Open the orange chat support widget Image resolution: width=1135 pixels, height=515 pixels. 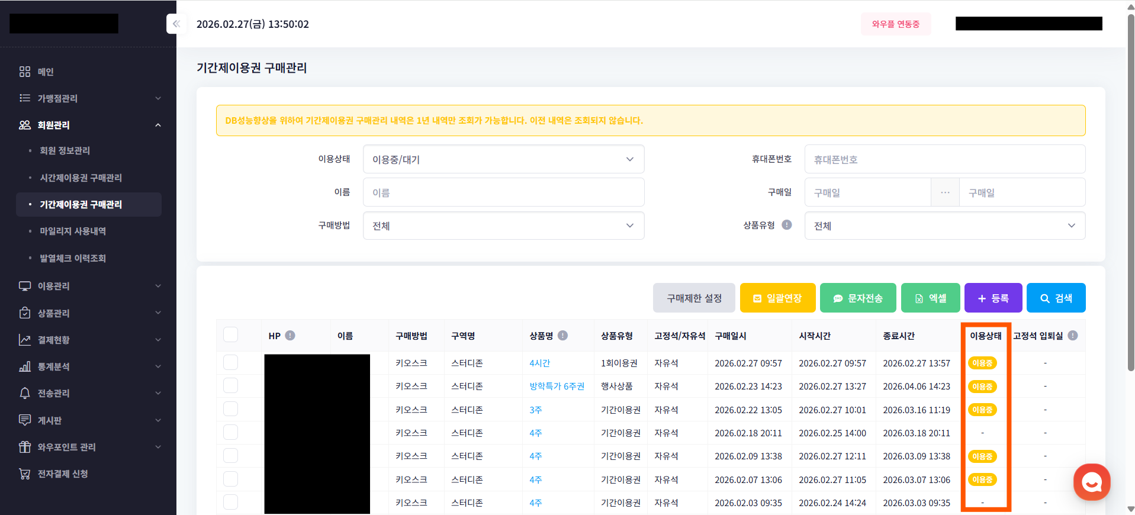(1091, 482)
